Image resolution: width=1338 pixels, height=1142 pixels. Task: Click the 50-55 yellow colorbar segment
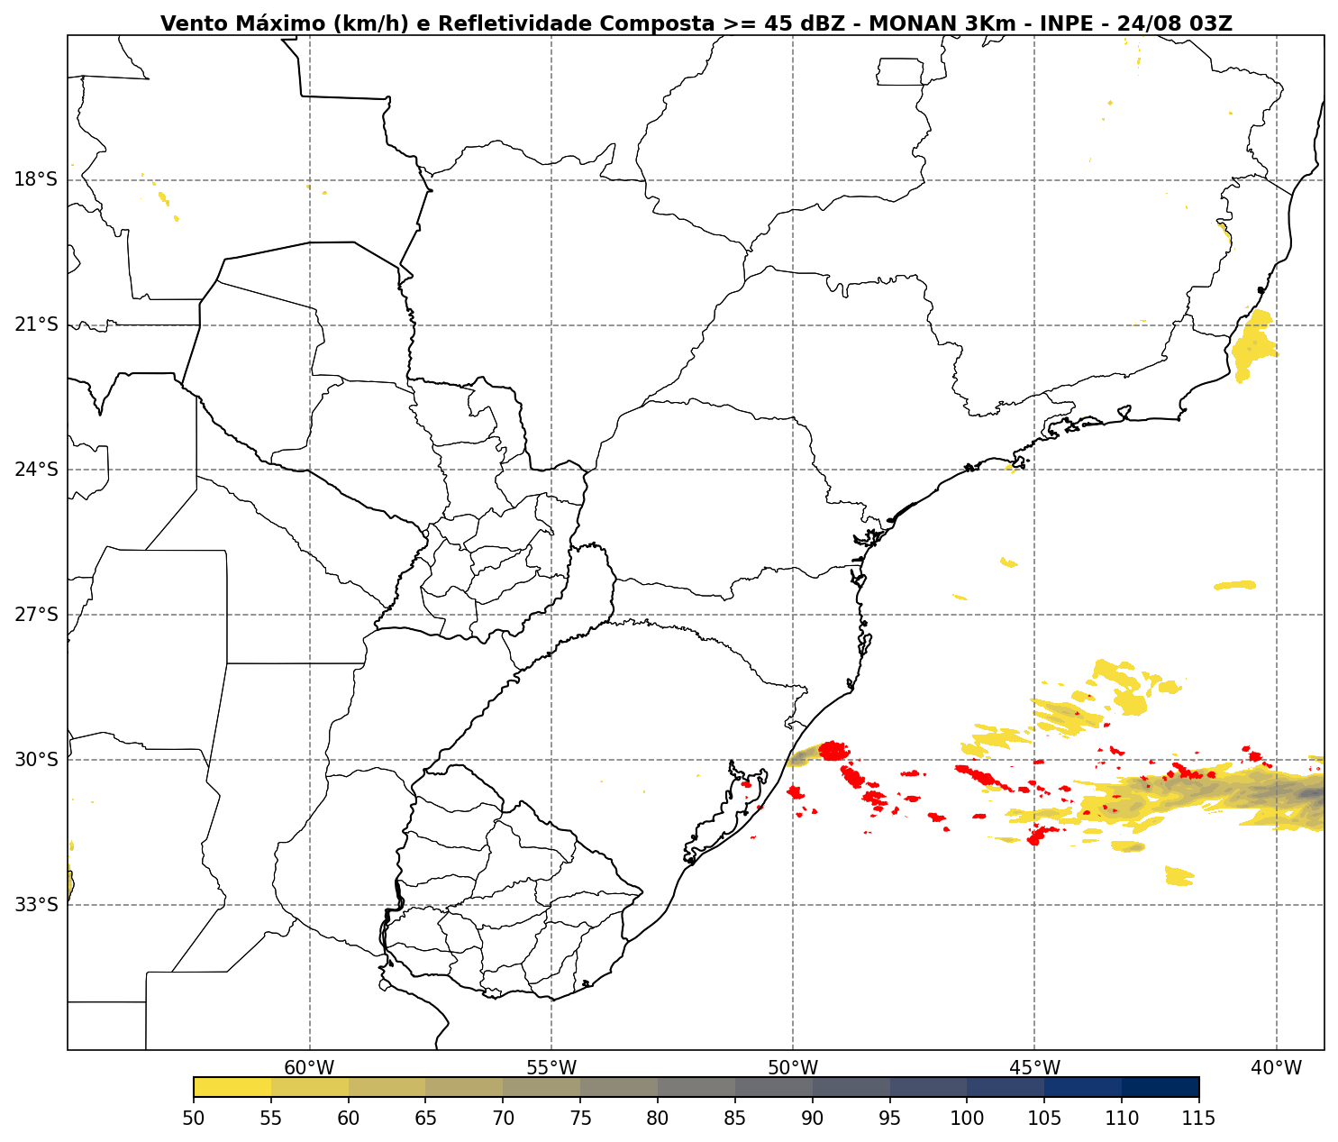(232, 1087)
